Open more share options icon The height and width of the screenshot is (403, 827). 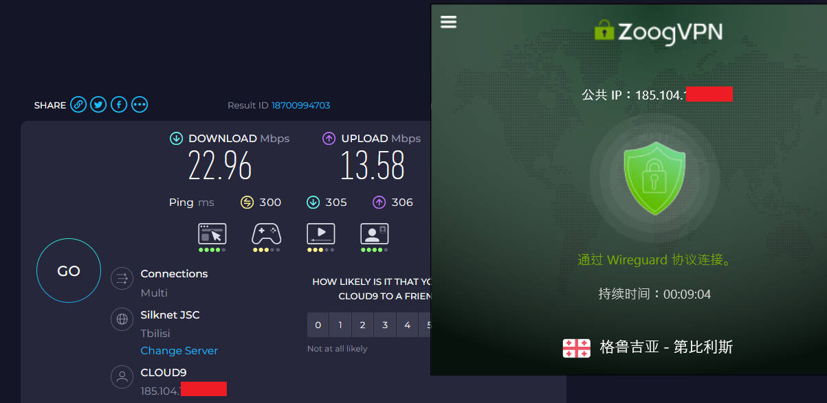[140, 105]
